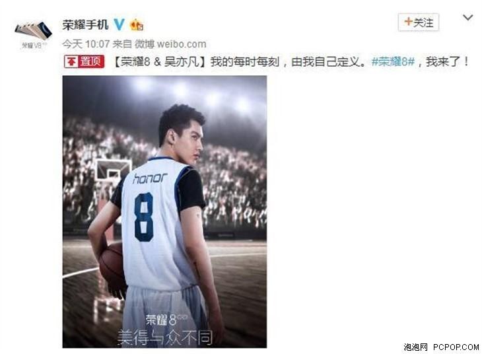482x354 pixels.
Task: Click the blue verified V badge
Action: 120,24
